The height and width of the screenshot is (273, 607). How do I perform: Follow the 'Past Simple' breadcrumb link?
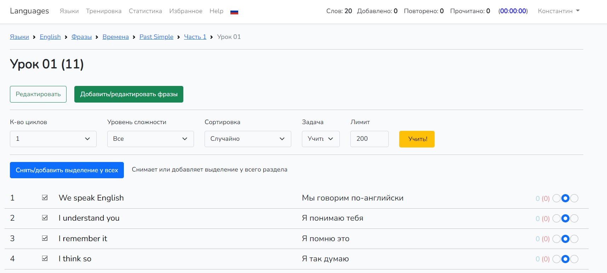156,37
